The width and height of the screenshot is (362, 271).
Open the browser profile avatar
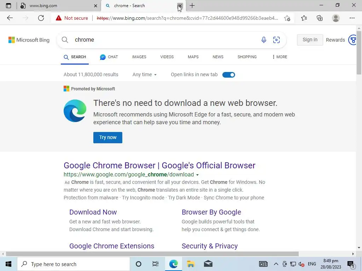pyautogui.click(x=336, y=18)
